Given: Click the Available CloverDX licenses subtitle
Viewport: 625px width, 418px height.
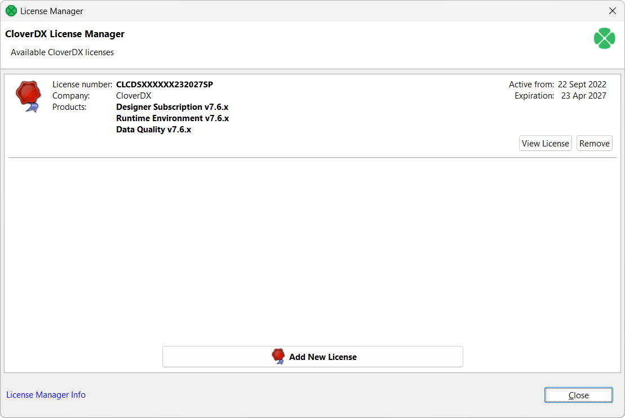Looking at the screenshot, I should click(x=62, y=52).
